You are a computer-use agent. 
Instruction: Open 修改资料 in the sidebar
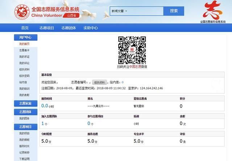point(24,69)
